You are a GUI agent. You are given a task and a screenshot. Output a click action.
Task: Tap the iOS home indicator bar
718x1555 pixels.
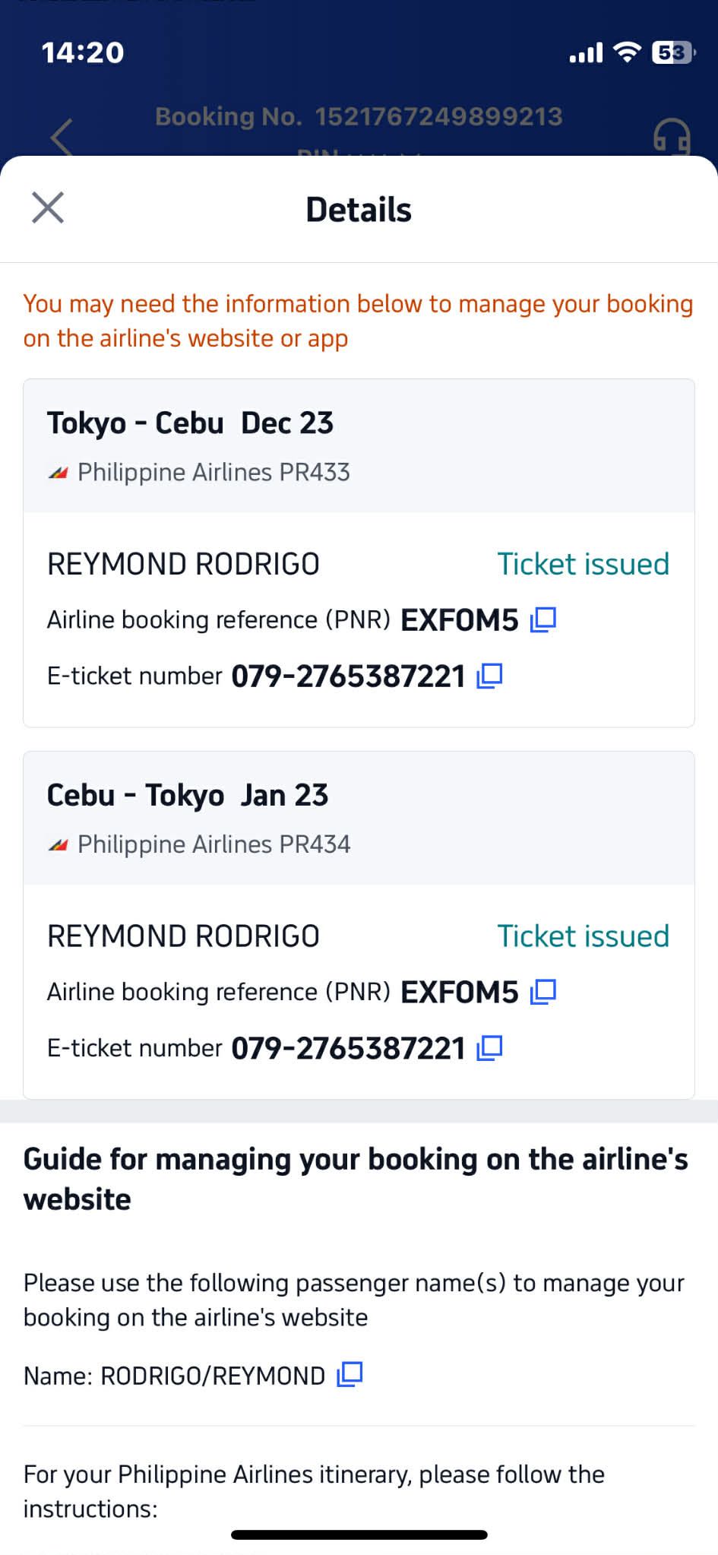point(359,1534)
